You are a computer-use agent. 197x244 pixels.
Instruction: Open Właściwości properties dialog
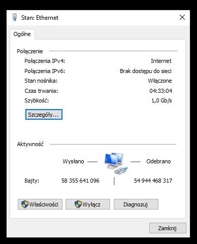coord(40,204)
